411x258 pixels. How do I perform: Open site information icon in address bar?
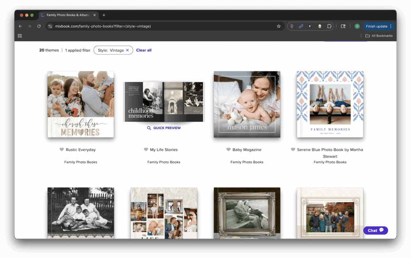point(50,26)
